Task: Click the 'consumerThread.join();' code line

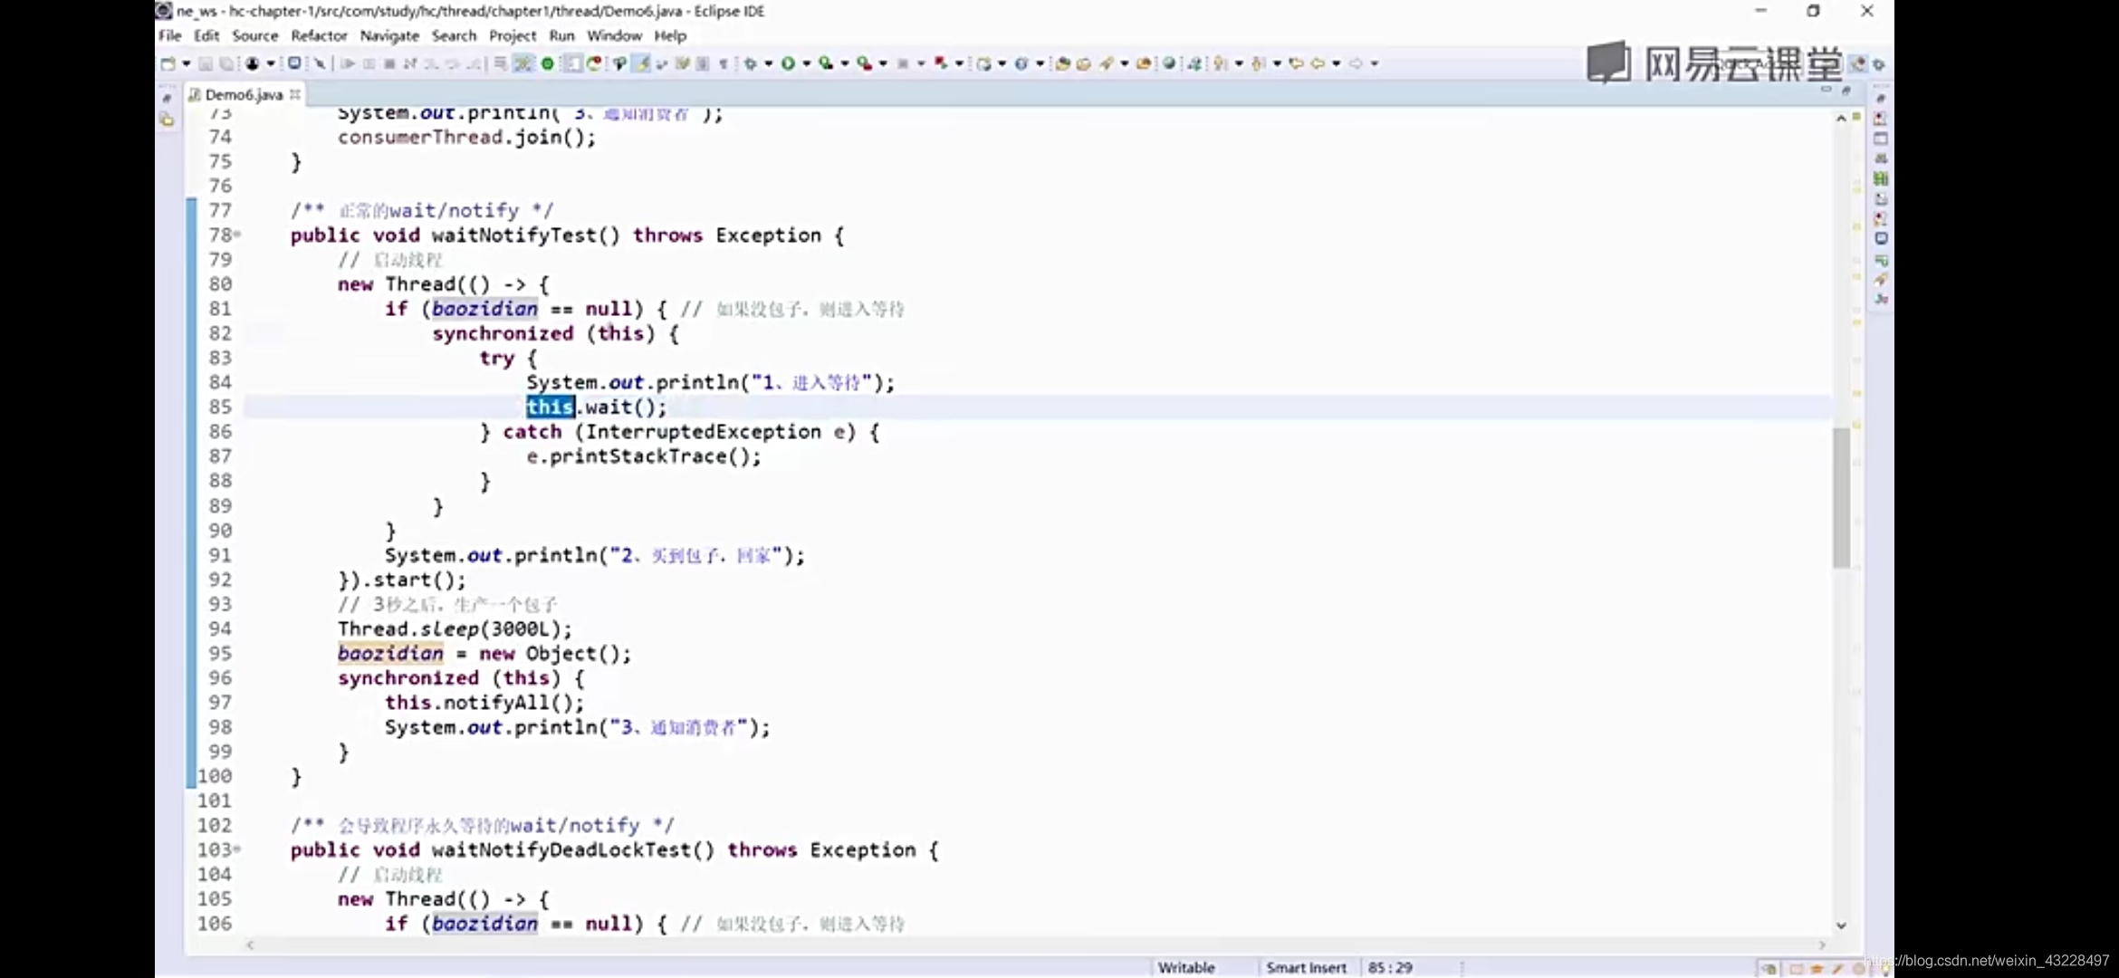Action: coord(467,138)
